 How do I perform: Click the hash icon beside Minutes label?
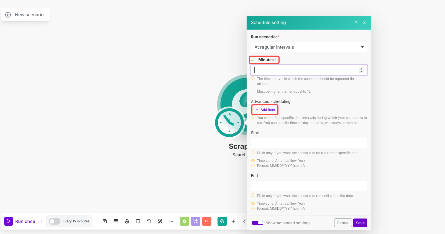252,60
